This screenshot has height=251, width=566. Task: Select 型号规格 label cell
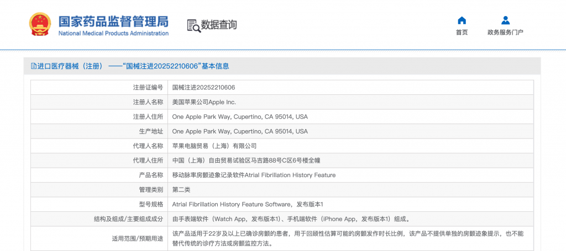pyautogui.click(x=99, y=204)
